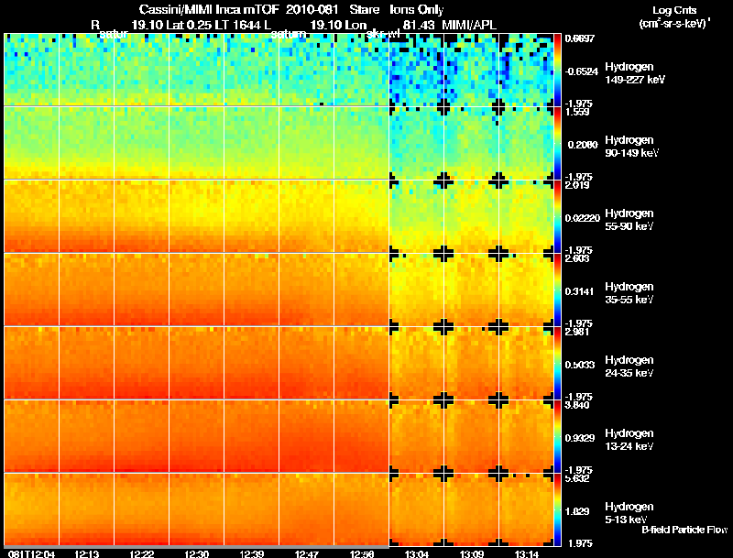The height and width of the screenshot is (558, 733).
Task: Click the '12:47' time tick label
Action: coord(307,553)
